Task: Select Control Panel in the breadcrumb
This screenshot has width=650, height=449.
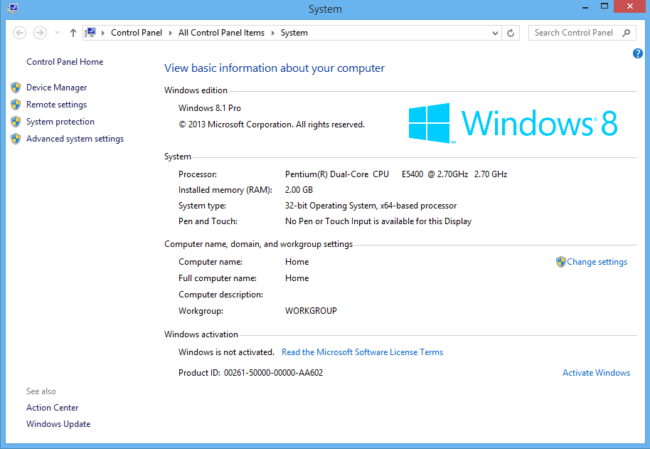Action: point(137,33)
